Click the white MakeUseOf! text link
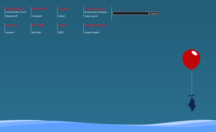The height and width of the screenshot is (132, 216). 11,16
